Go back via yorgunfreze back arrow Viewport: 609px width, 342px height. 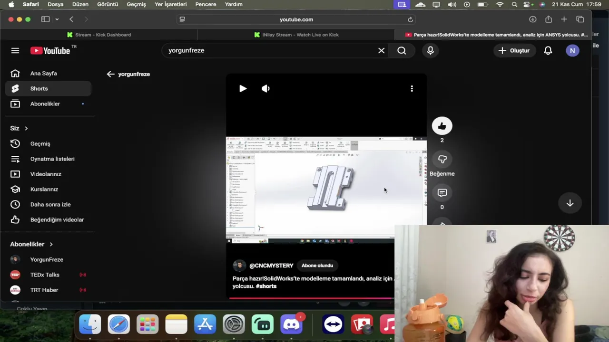pos(110,74)
